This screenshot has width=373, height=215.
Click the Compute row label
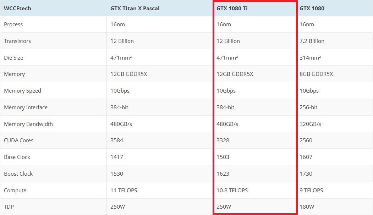point(15,190)
